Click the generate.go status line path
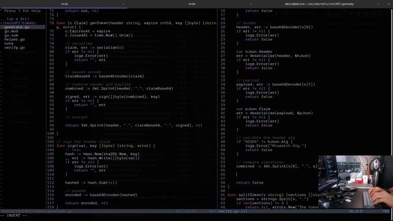Screen dimensions: 393x221 (x=36, y=211)
